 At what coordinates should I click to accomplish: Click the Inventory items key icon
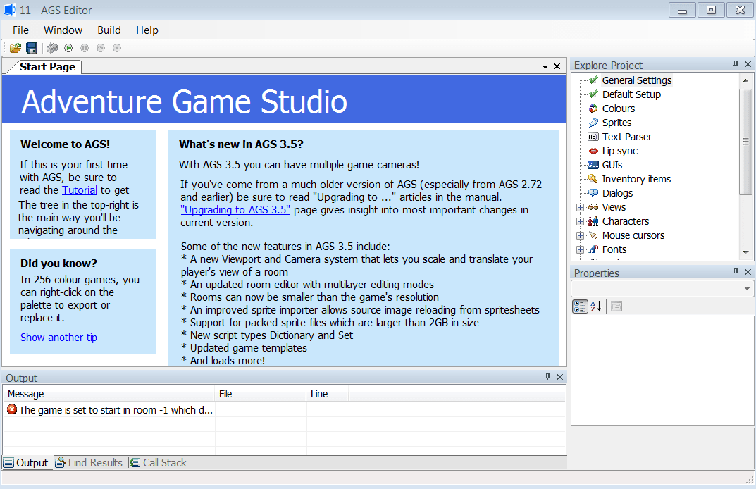pyautogui.click(x=593, y=179)
